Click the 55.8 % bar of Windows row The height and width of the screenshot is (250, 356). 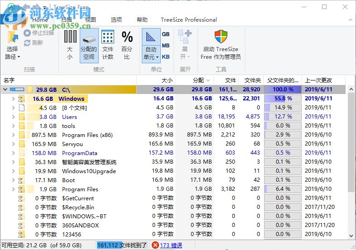[x=283, y=99]
